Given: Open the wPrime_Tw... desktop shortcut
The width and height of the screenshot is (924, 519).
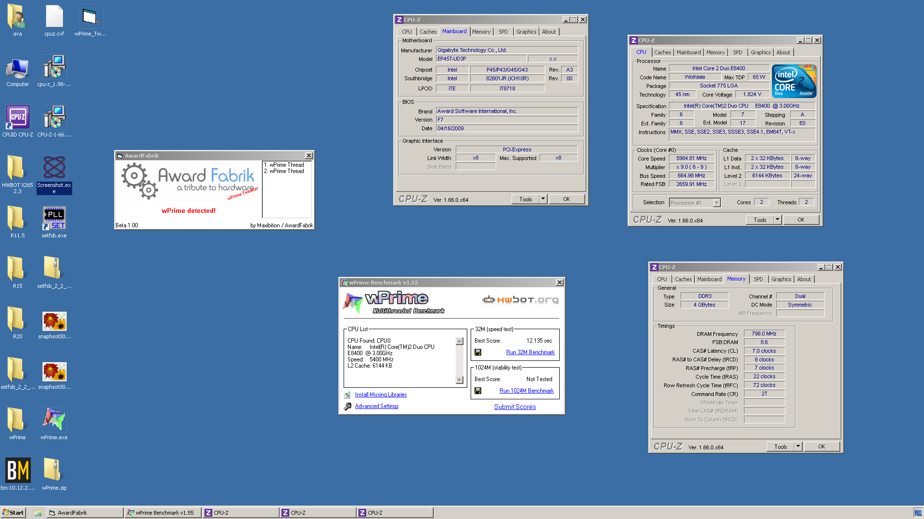Looking at the screenshot, I should [x=90, y=20].
